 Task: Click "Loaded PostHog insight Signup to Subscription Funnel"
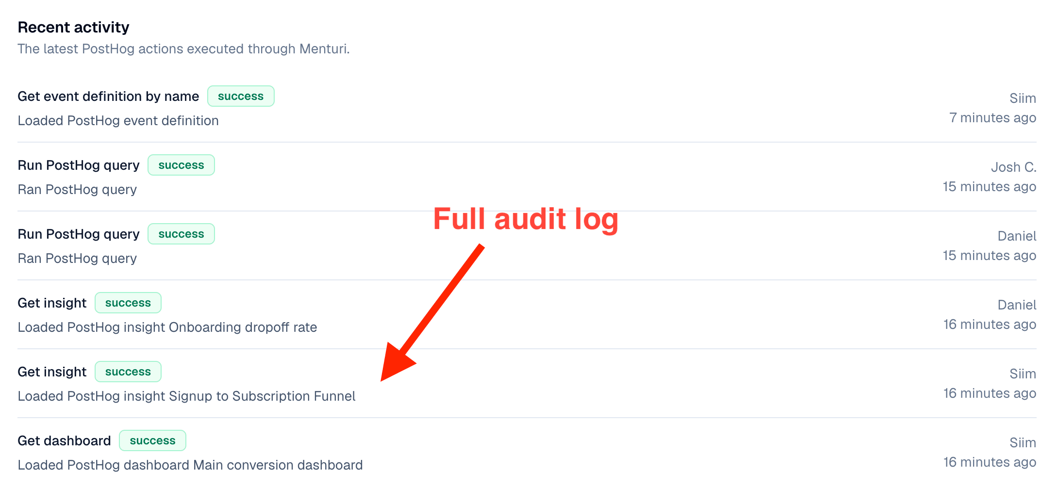pos(186,396)
